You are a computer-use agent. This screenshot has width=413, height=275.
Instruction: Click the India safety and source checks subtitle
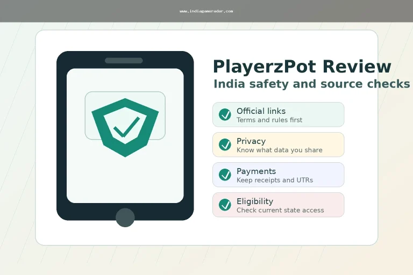coord(311,84)
